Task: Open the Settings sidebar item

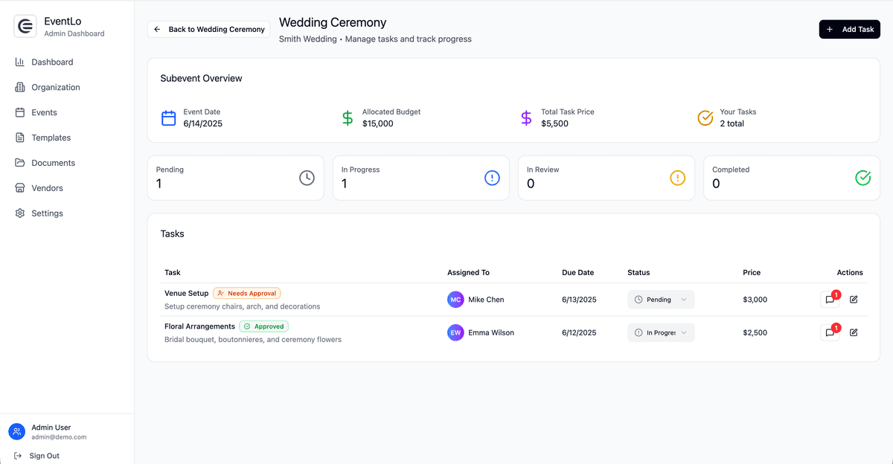Action: click(x=47, y=213)
